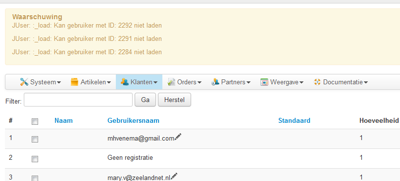The width and height of the screenshot is (400, 181).
Task: Click the mary.v@zeelandnet.nl username
Action: (139, 178)
